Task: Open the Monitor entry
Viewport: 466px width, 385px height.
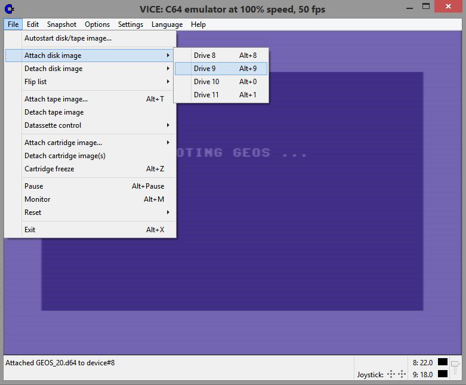Action: tap(91, 199)
